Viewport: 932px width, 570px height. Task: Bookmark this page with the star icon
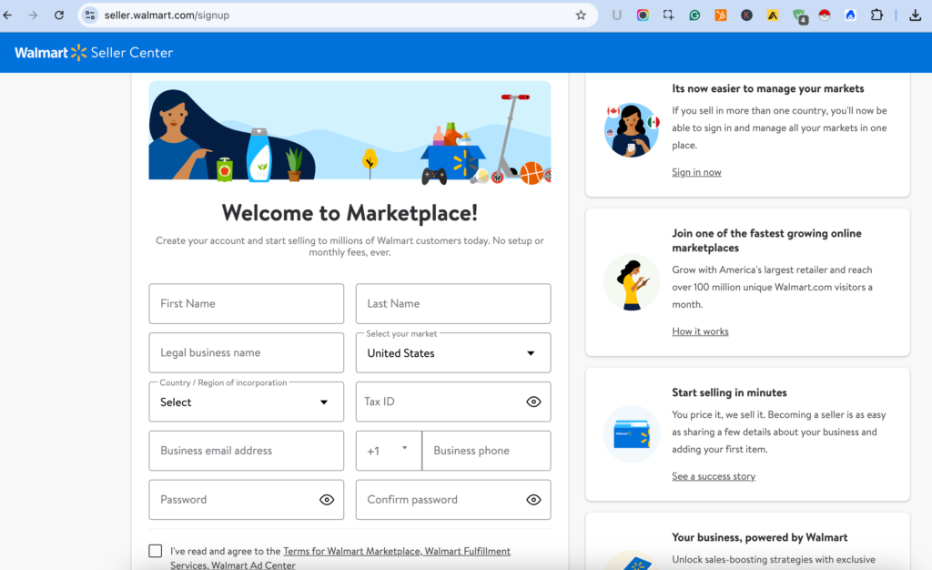tap(581, 15)
